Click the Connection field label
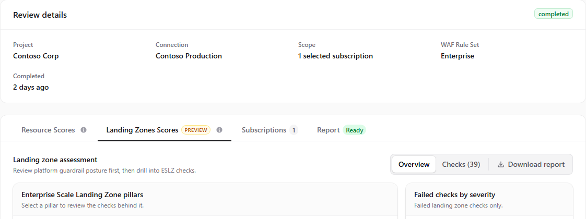The width and height of the screenshot is (586, 219). point(172,45)
